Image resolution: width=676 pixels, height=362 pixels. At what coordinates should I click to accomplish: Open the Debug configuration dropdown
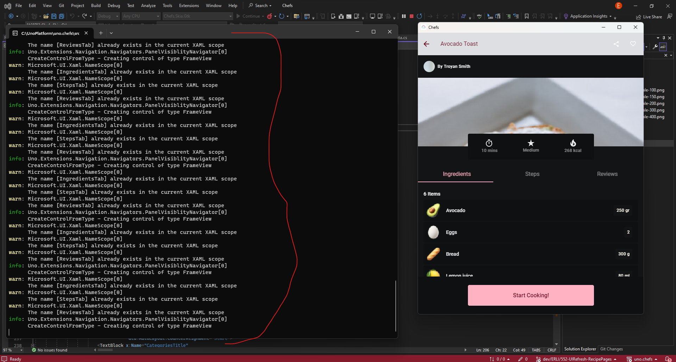108,16
